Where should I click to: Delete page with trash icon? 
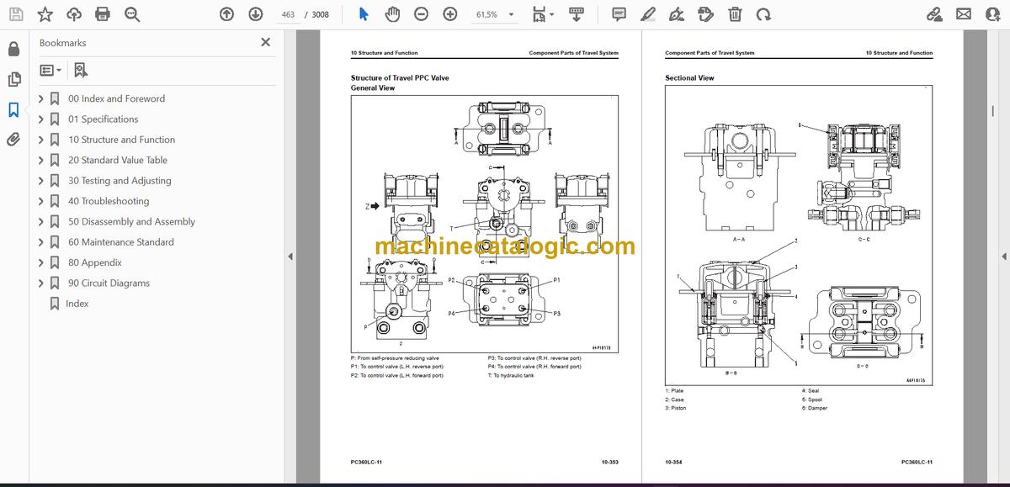[735, 14]
